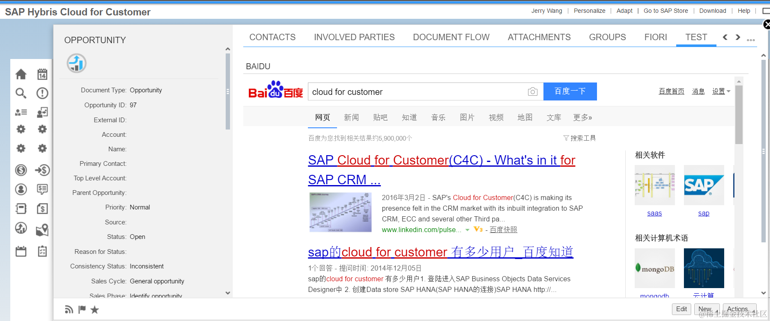The width and height of the screenshot is (770, 321).
Task: Click the flag icon in footer
Action: tap(82, 309)
